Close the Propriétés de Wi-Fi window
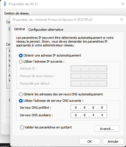Image resolution: width=126 pixels, height=147 pixels. click(x=123, y=4)
